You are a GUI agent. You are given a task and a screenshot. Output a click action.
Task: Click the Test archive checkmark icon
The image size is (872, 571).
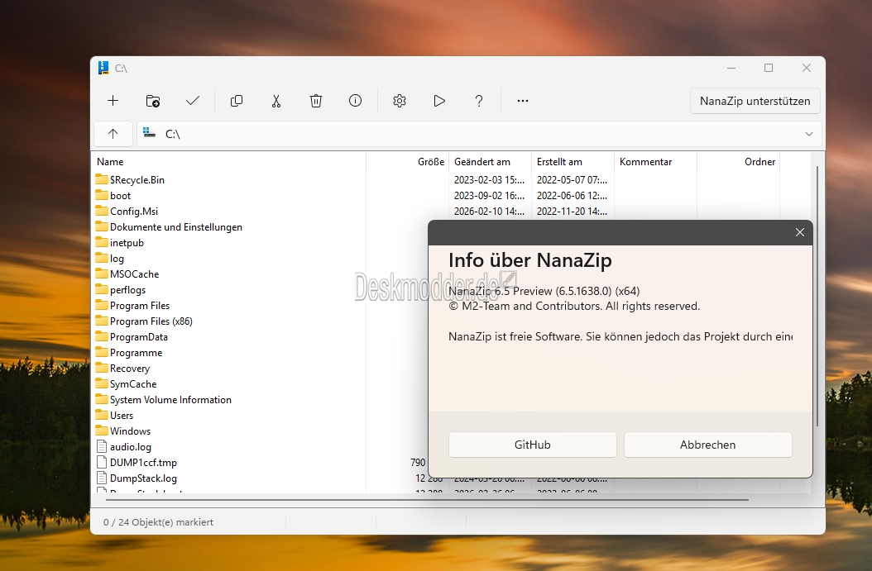point(193,101)
